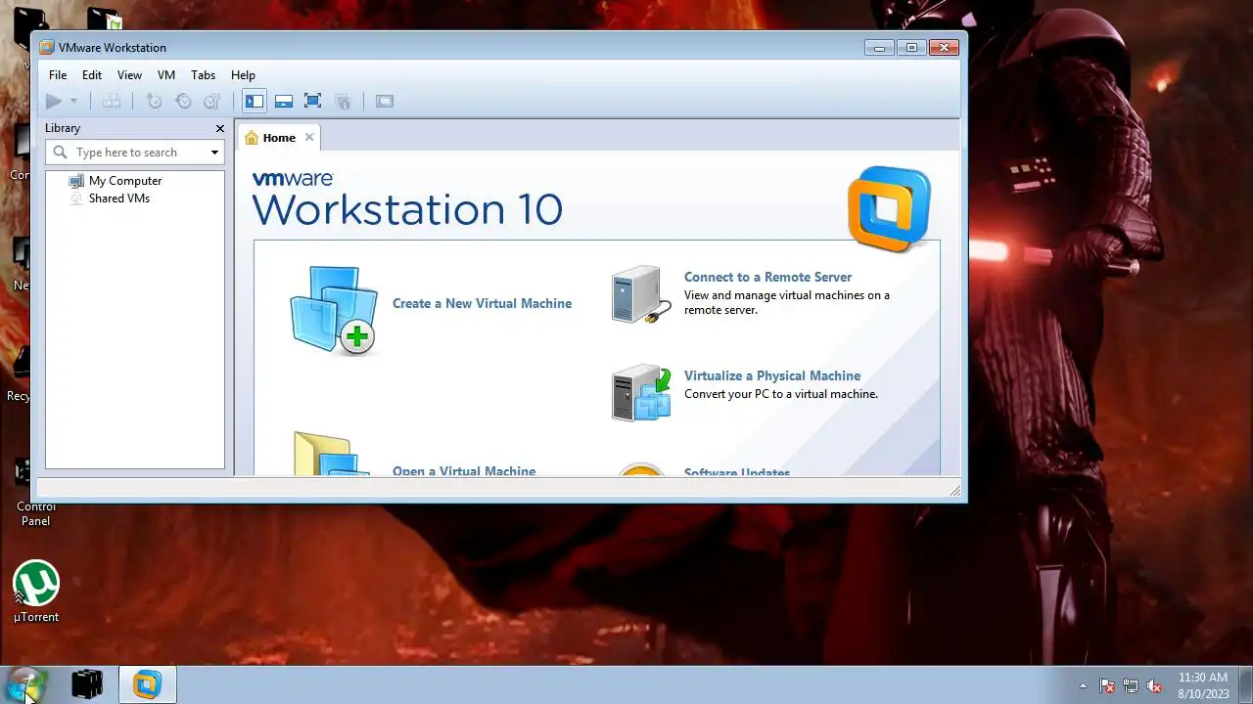The width and height of the screenshot is (1253, 704).
Task: Show hidden system tray icons arrow
Action: tap(1083, 685)
